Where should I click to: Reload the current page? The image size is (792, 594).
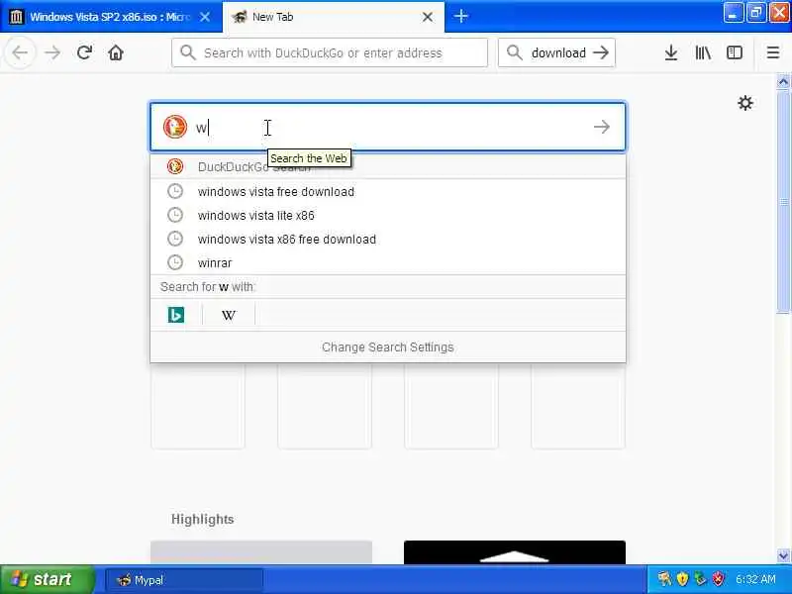pos(84,52)
